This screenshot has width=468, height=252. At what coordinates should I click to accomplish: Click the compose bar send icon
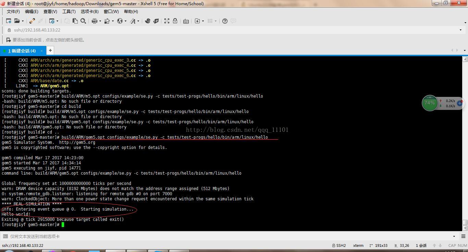5,236
